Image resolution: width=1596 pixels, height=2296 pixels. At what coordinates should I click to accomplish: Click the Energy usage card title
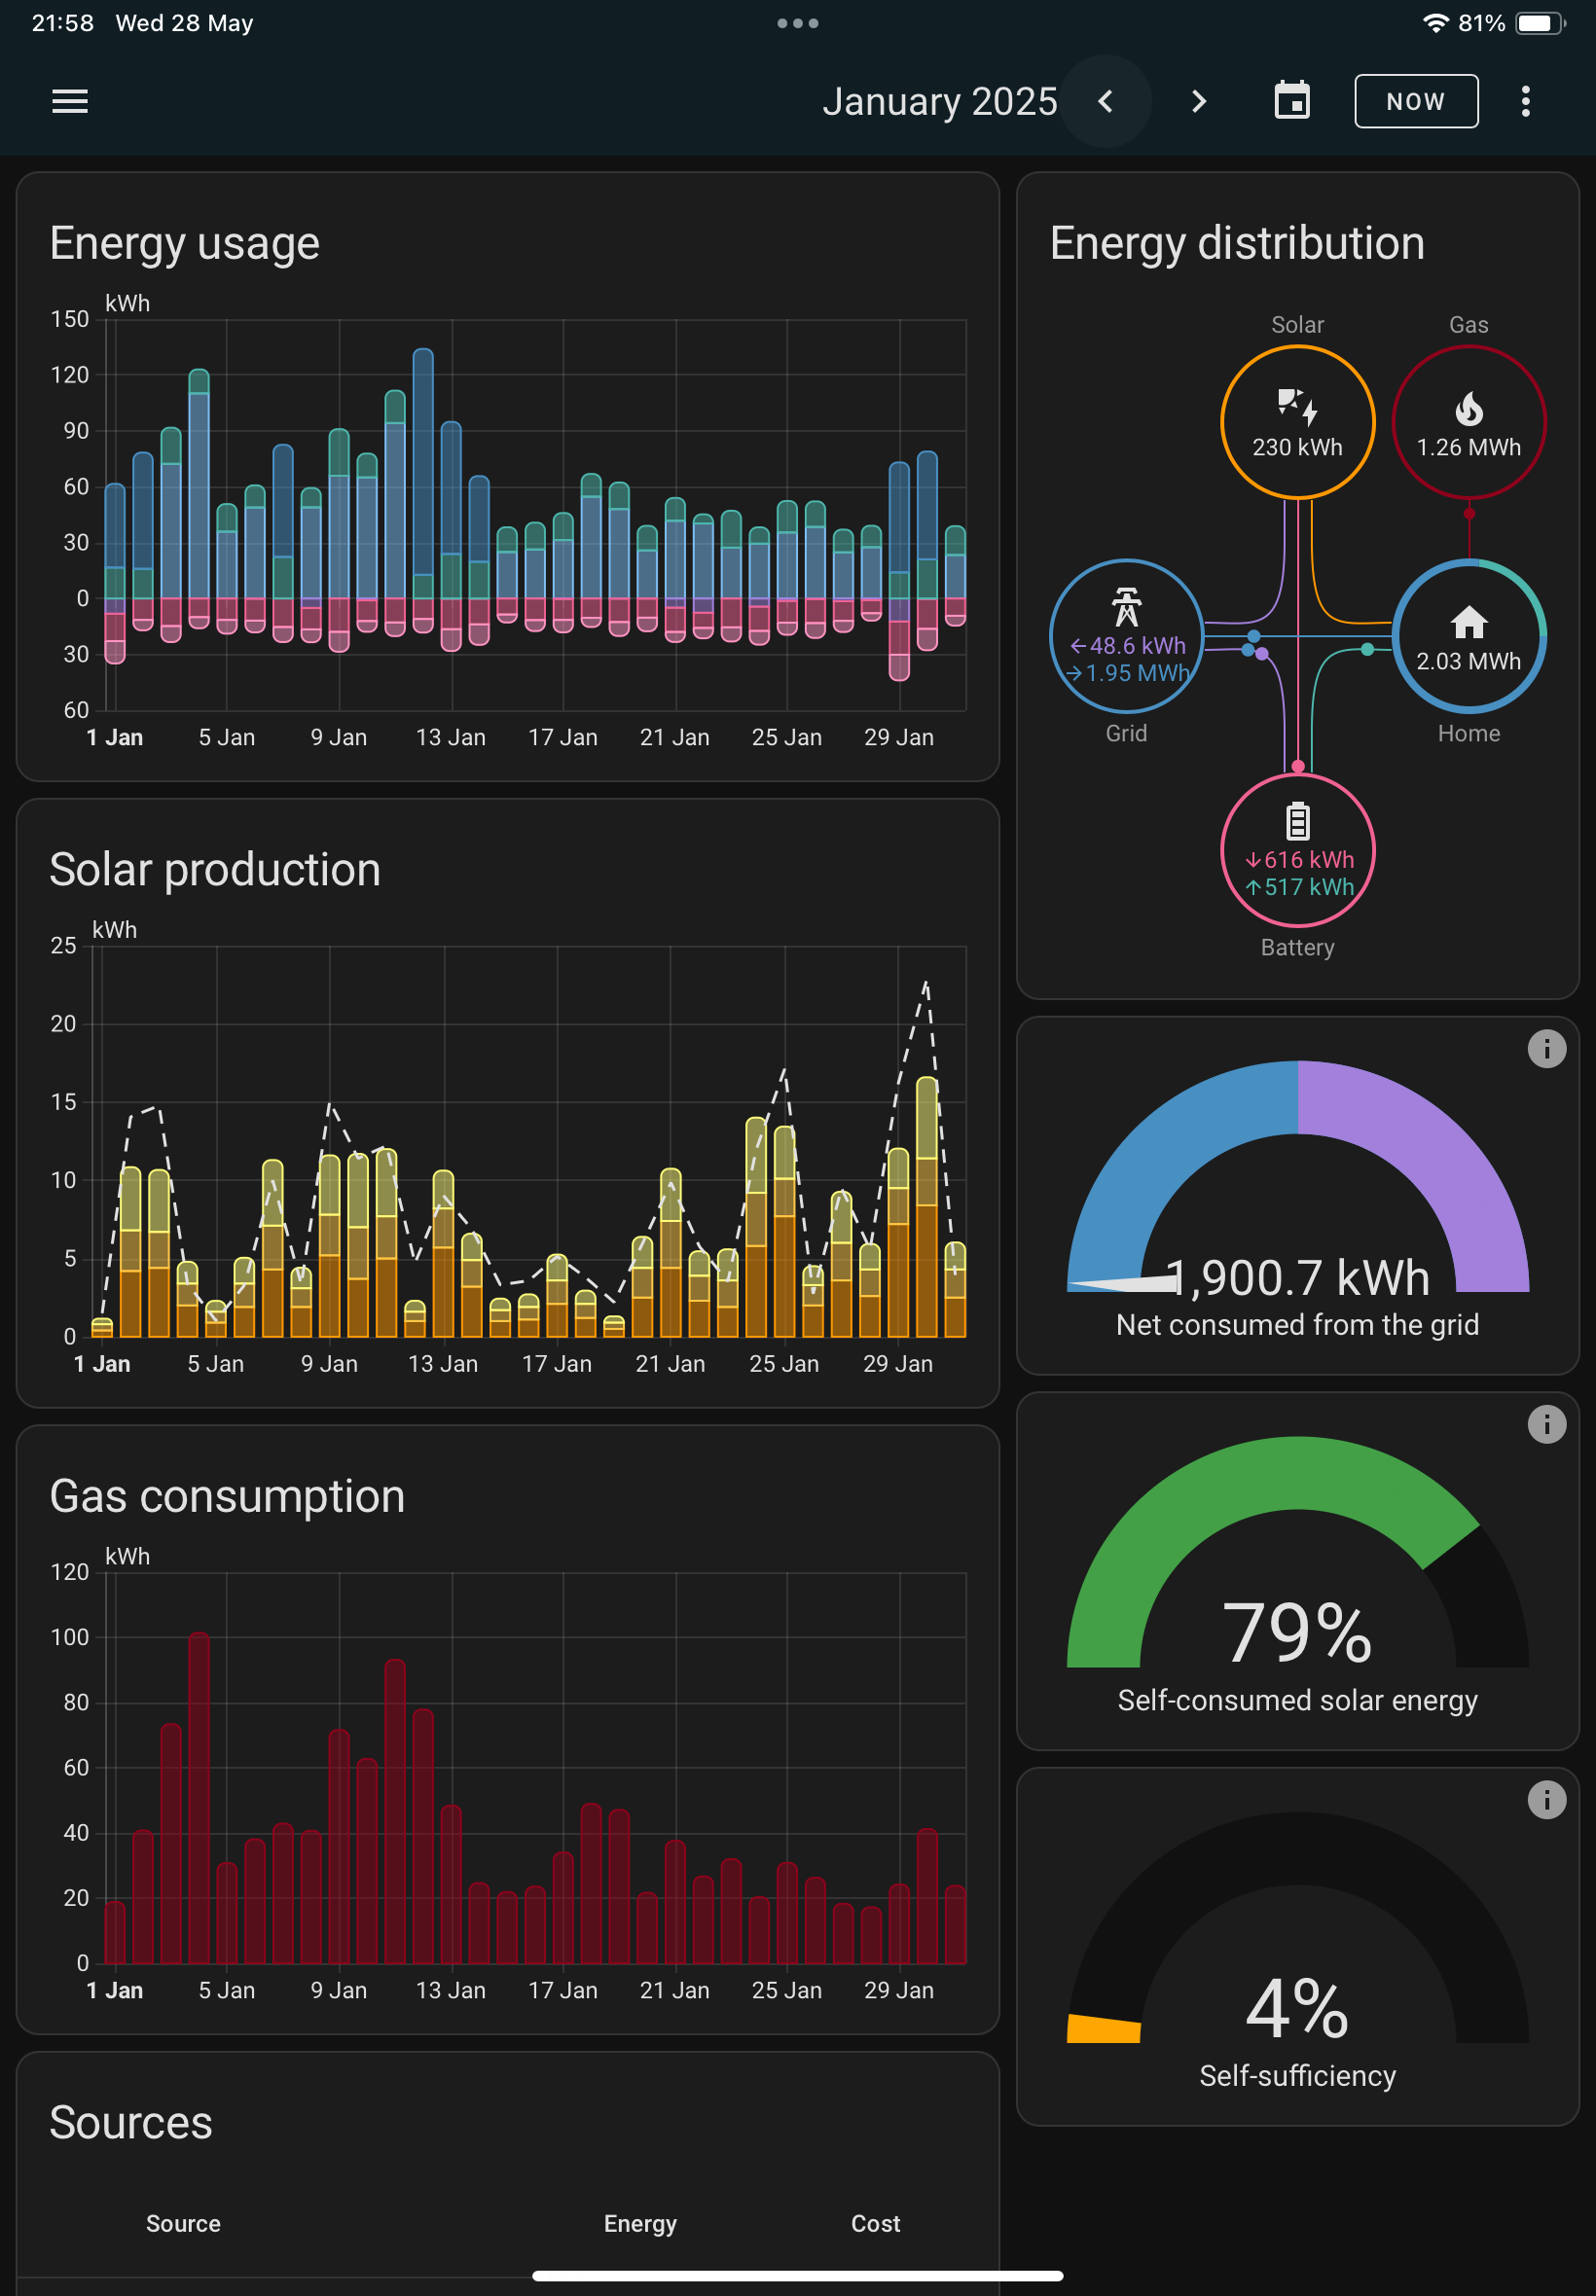pyautogui.click(x=185, y=243)
